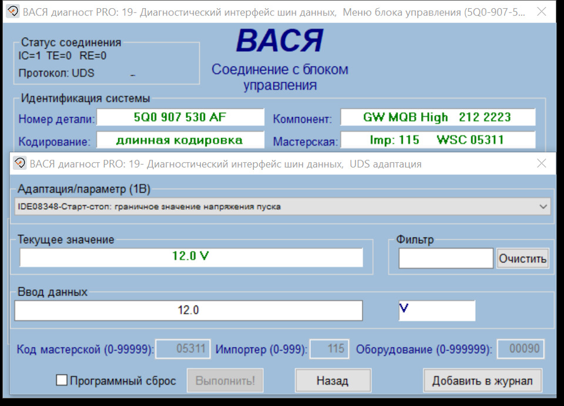
Task: Click the Оборудование field 00090
Action: point(521,349)
